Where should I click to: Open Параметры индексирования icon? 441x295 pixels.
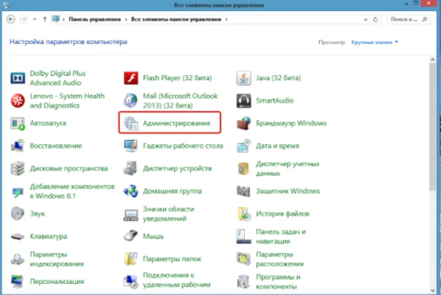coord(18,259)
